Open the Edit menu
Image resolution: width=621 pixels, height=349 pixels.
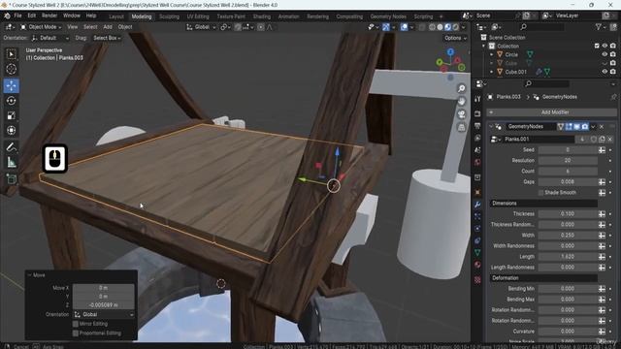coord(32,16)
